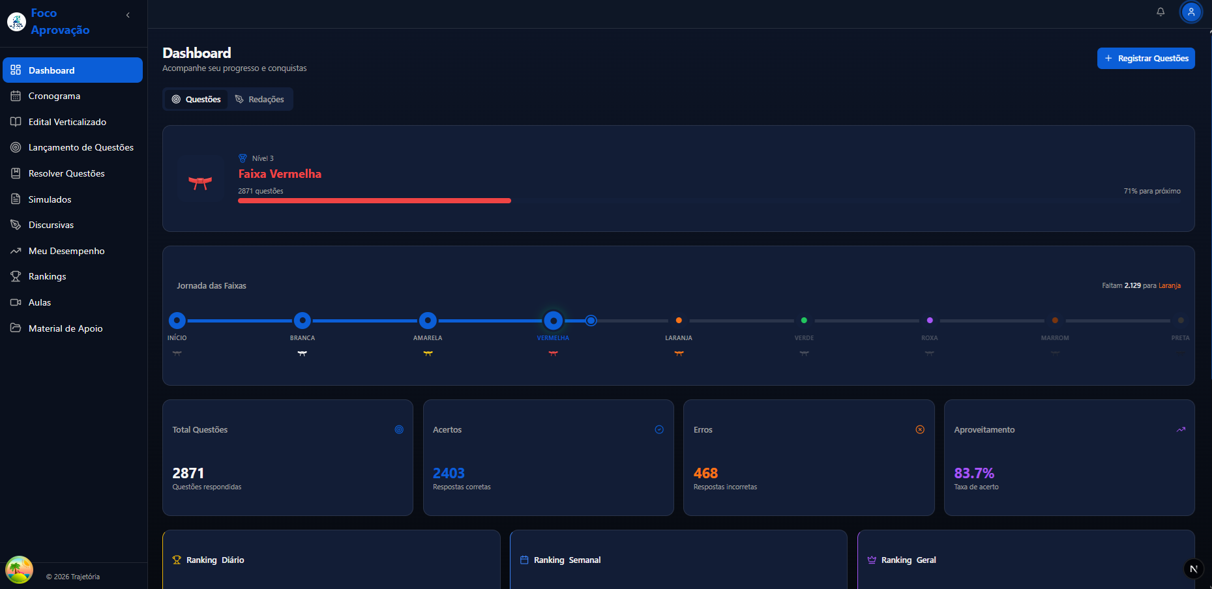This screenshot has width=1212, height=589.
Task: Click the Material de Apoio folder icon
Action: (16, 328)
